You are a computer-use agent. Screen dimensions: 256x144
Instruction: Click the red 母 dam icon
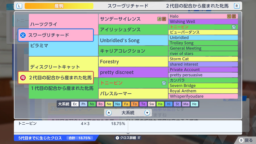[23, 78]
